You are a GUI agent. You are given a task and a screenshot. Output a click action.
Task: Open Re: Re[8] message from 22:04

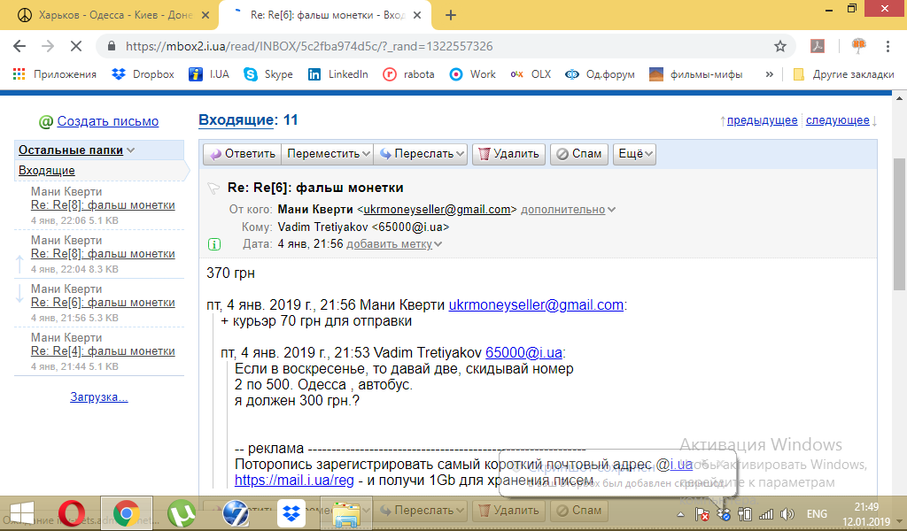point(103,254)
